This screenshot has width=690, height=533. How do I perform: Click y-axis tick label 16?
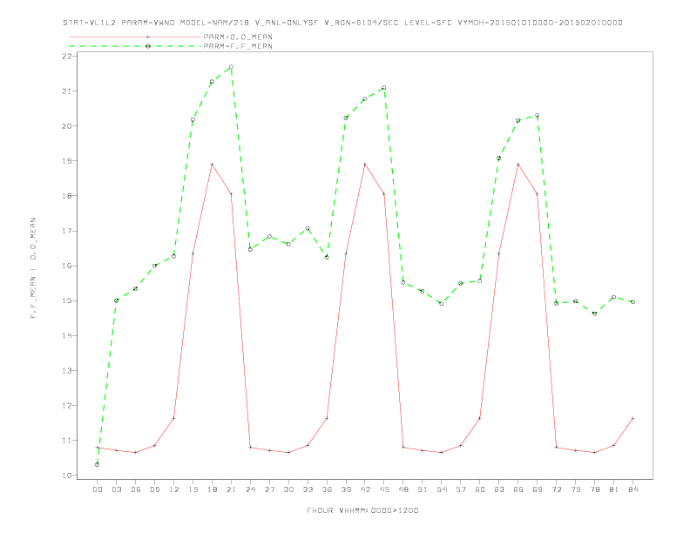[67, 266]
